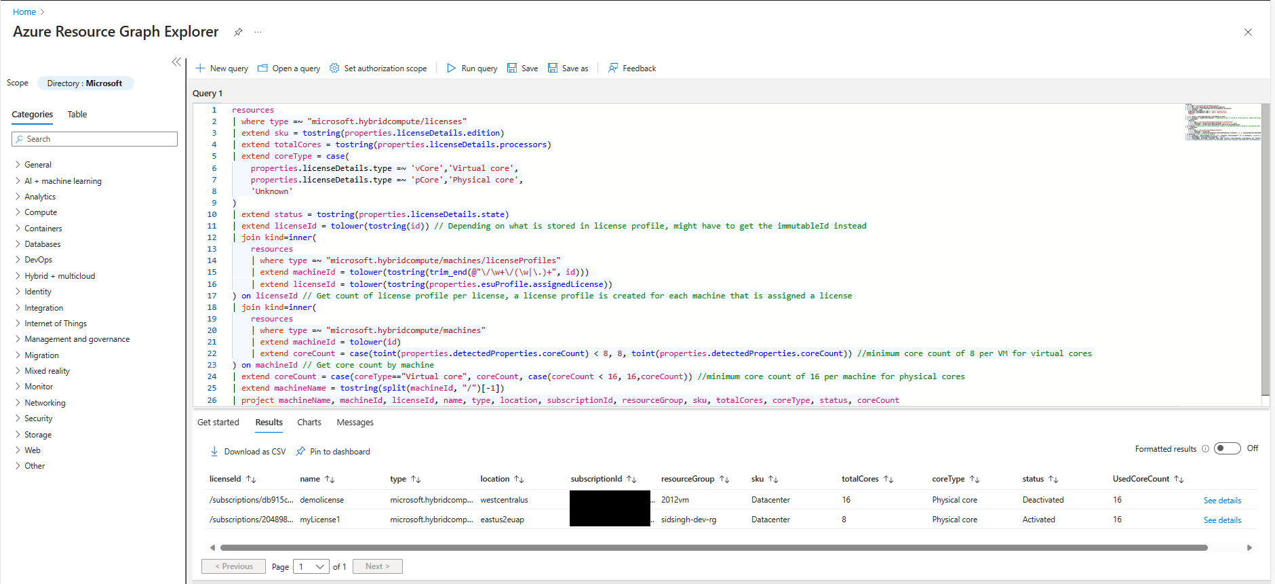Sort results by sku column
This screenshot has width=1275, height=584.
(x=773, y=479)
